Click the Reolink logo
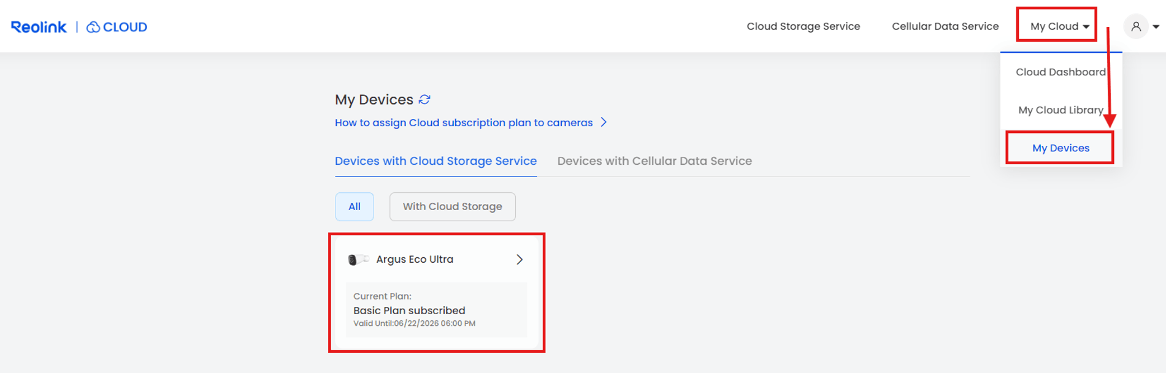1166x373 pixels. 39,27
